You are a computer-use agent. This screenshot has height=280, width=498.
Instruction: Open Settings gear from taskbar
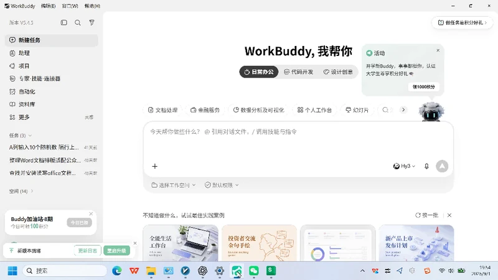(x=220, y=271)
